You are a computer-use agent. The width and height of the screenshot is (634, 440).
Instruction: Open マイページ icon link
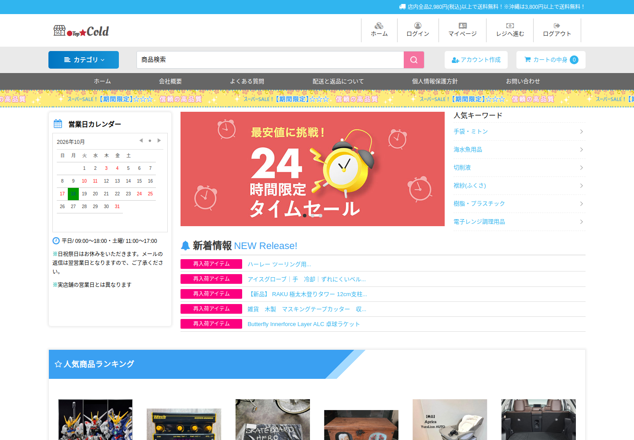[463, 26]
